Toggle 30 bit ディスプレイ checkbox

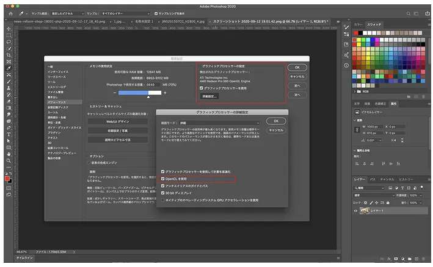pyautogui.click(x=162, y=193)
